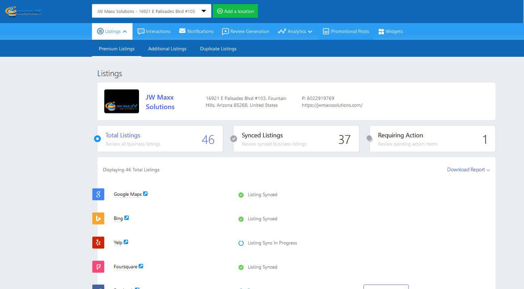Click the Review Generation star icon

coord(225,32)
